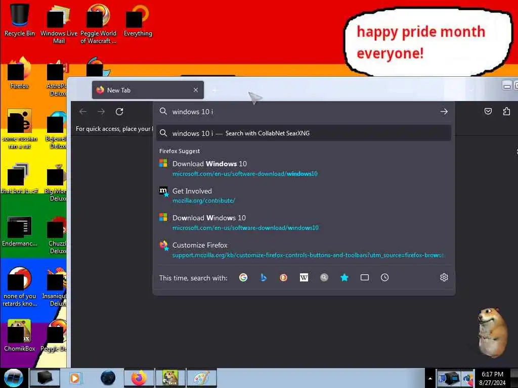Select the 'that but its c#' desktop icon
Viewport: 518px width, 388px height.
click(x=20, y=178)
